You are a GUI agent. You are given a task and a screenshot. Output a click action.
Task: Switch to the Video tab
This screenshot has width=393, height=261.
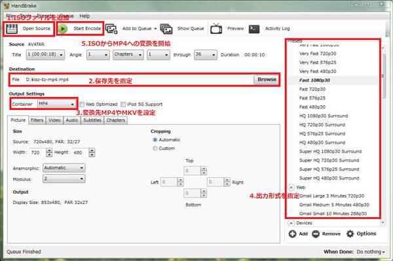pos(54,120)
